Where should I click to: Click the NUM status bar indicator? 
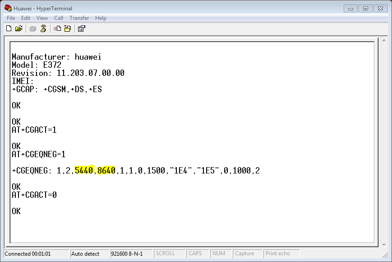[221, 253]
